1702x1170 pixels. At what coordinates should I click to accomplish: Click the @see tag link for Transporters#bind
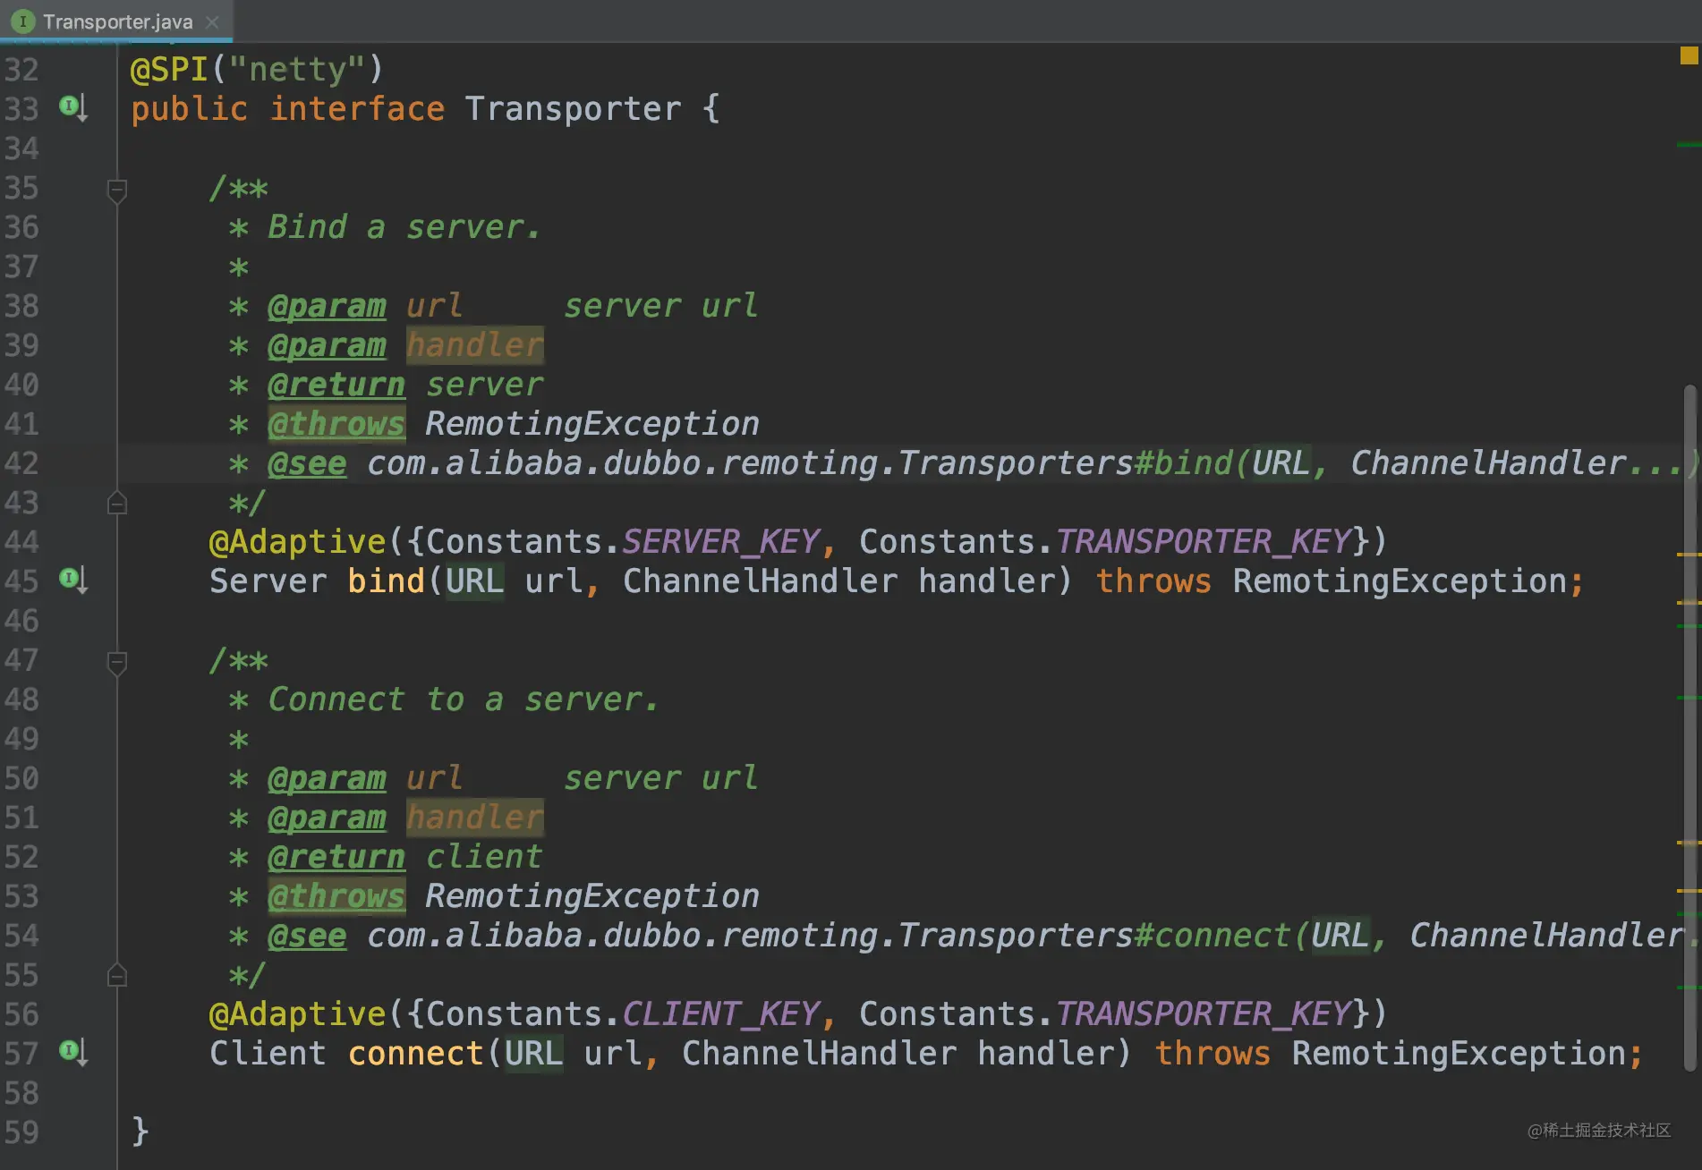(307, 463)
